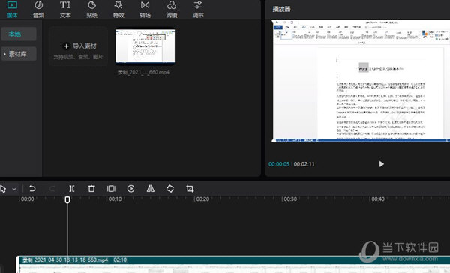Screen dimensions: 450x273
Task: Click the reverse playback icon
Action: [x=130, y=188]
